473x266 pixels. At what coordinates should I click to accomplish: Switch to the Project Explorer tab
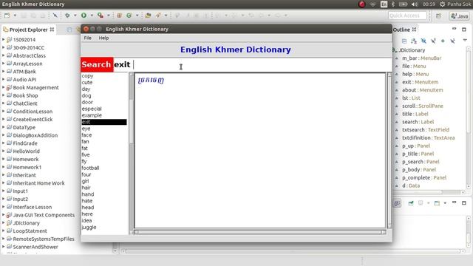[28, 30]
